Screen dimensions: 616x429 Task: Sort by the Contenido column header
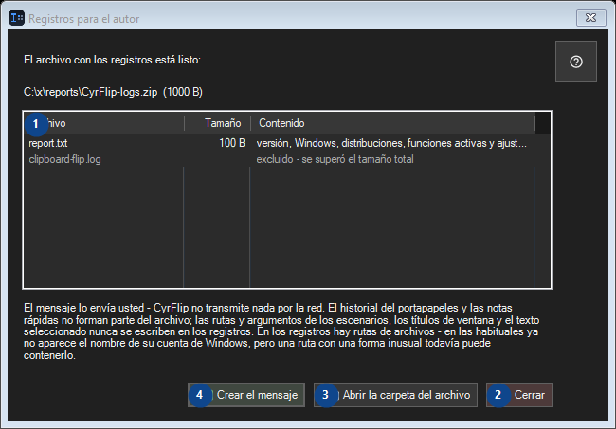coord(392,123)
